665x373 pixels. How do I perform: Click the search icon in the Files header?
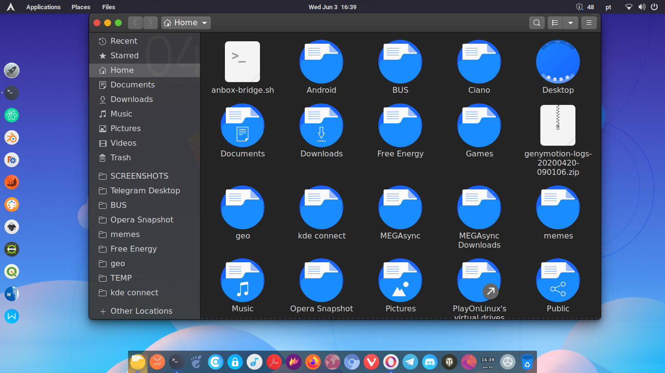coord(536,23)
